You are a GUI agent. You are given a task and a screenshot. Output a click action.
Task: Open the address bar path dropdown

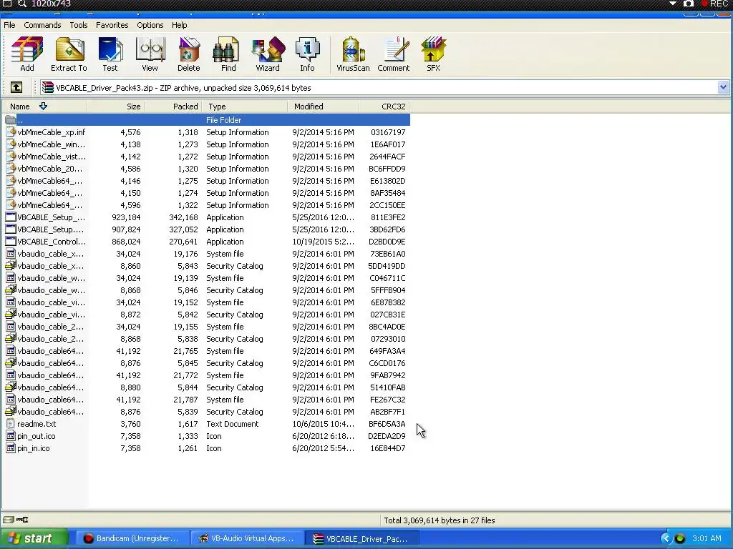click(723, 87)
